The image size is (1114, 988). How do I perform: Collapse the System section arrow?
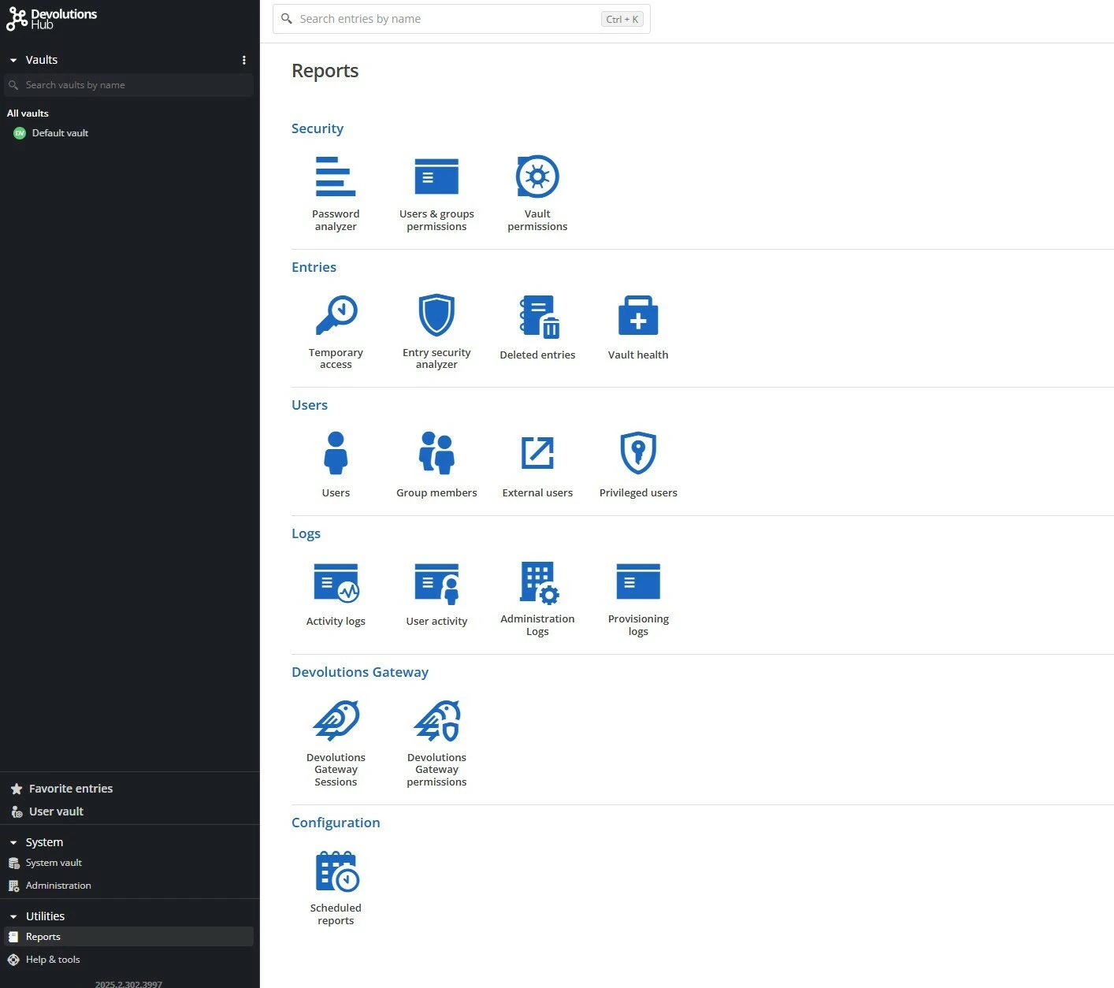coord(13,842)
